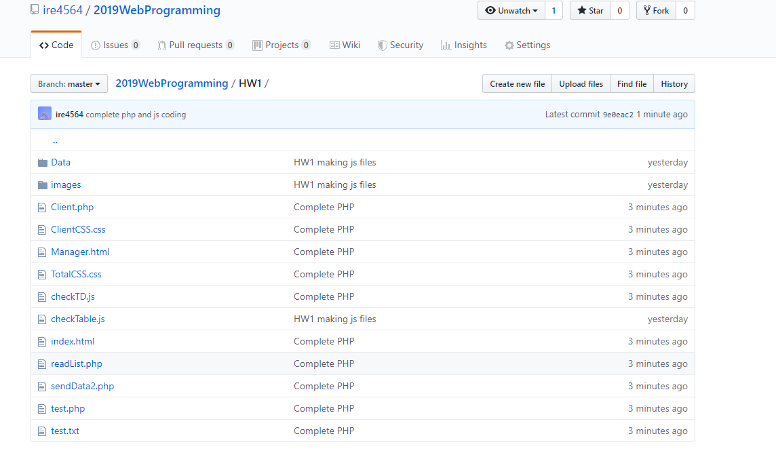Switch to the Code tab
This screenshot has height=472, width=776.
click(56, 45)
